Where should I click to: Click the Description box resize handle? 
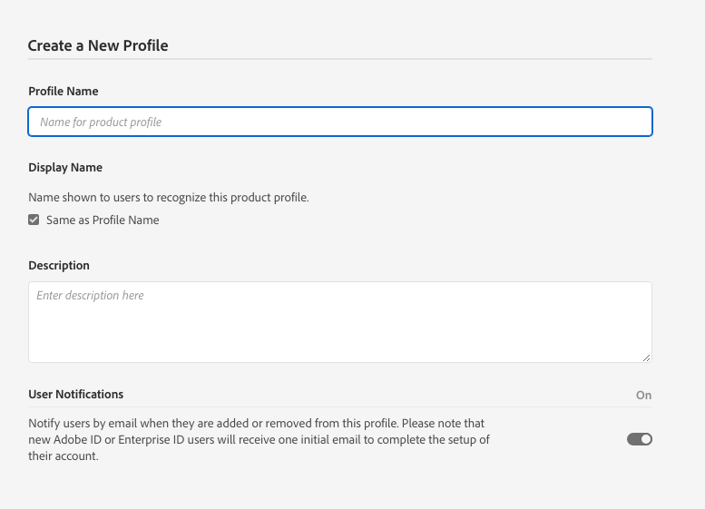click(646, 357)
